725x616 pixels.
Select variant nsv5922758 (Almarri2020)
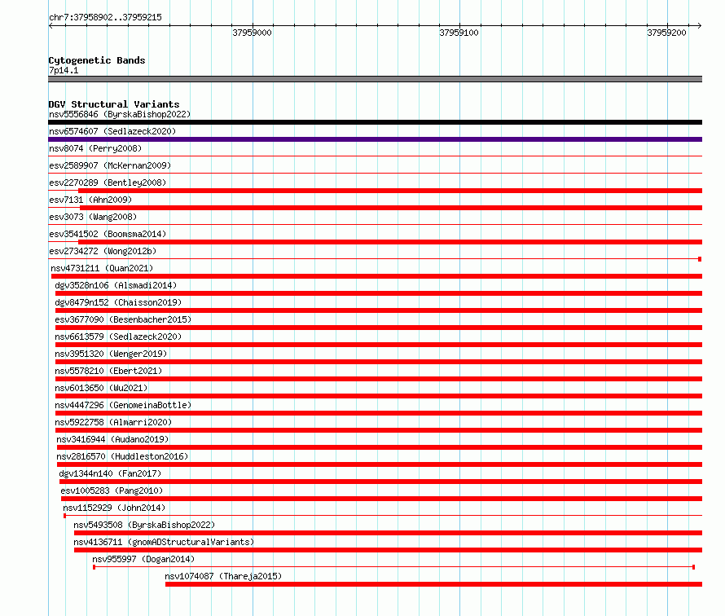(x=113, y=422)
